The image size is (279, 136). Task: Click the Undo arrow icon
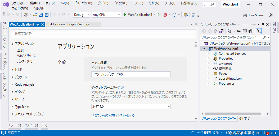55,15
